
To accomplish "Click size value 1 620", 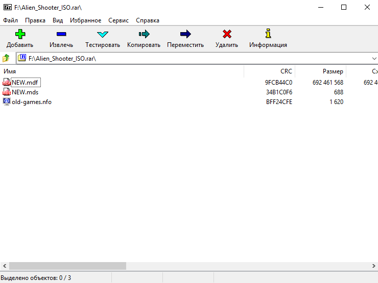I will point(336,102).
